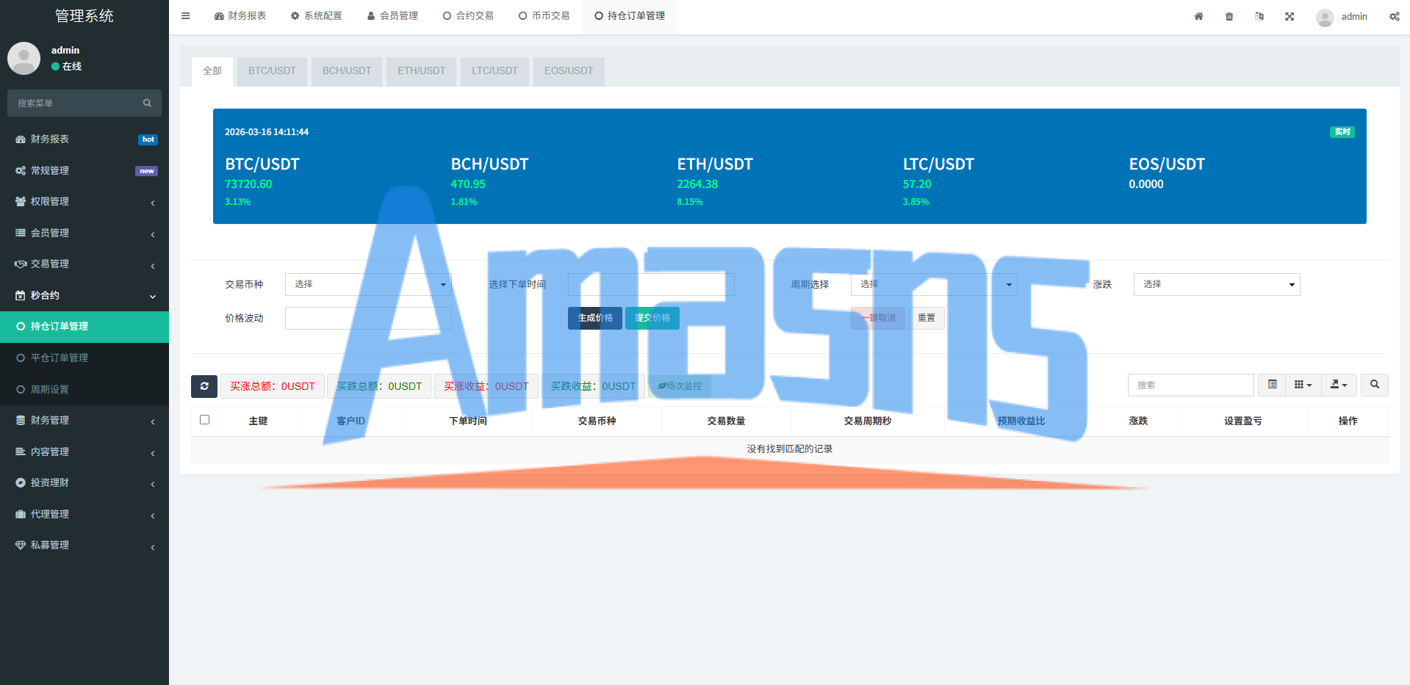The width and height of the screenshot is (1410, 685).
Task: Click the 一键取消 button
Action: click(878, 318)
